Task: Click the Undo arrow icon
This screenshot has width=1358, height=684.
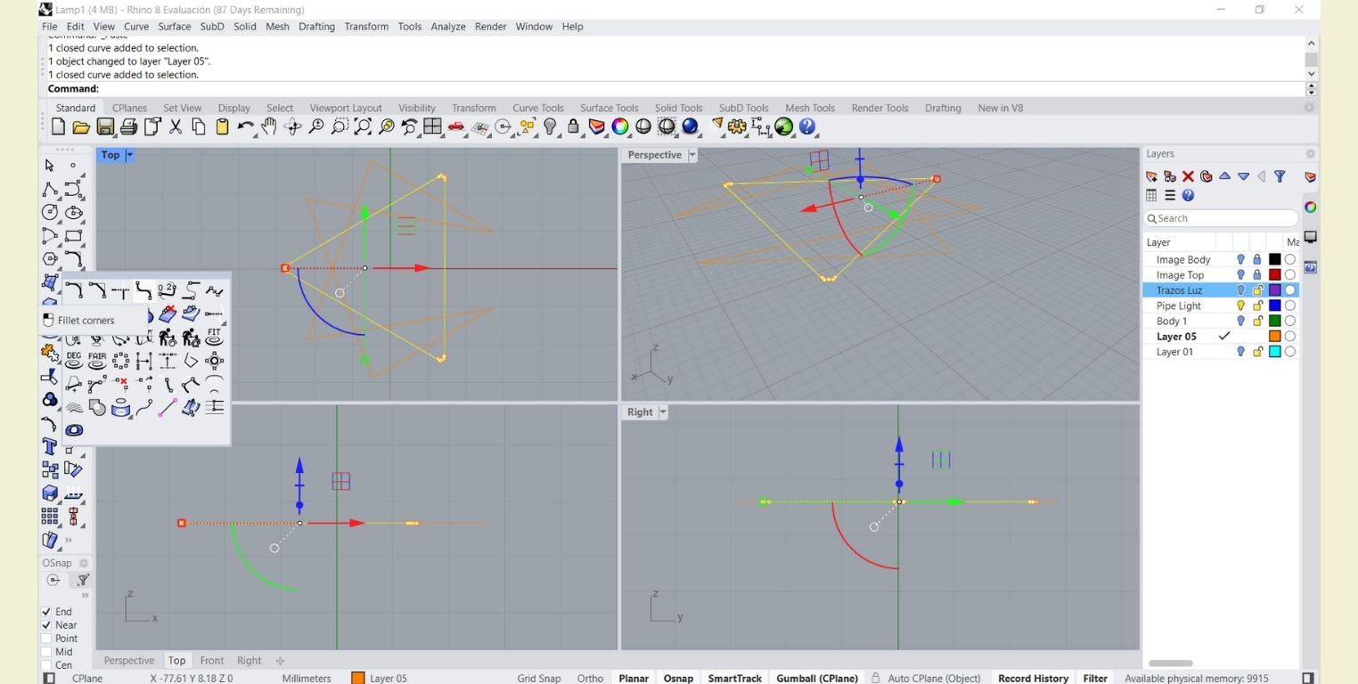Action: (245, 127)
